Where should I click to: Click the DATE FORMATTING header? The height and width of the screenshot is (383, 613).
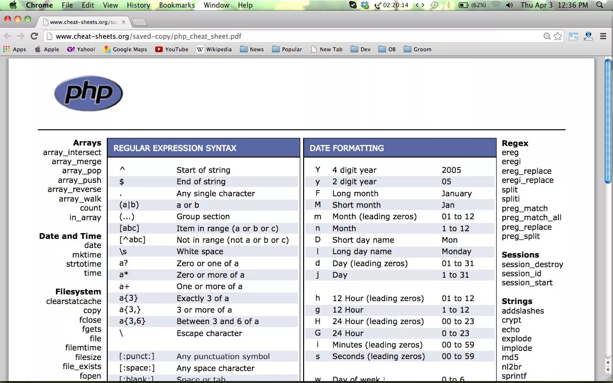pyautogui.click(x=400, y=148)
